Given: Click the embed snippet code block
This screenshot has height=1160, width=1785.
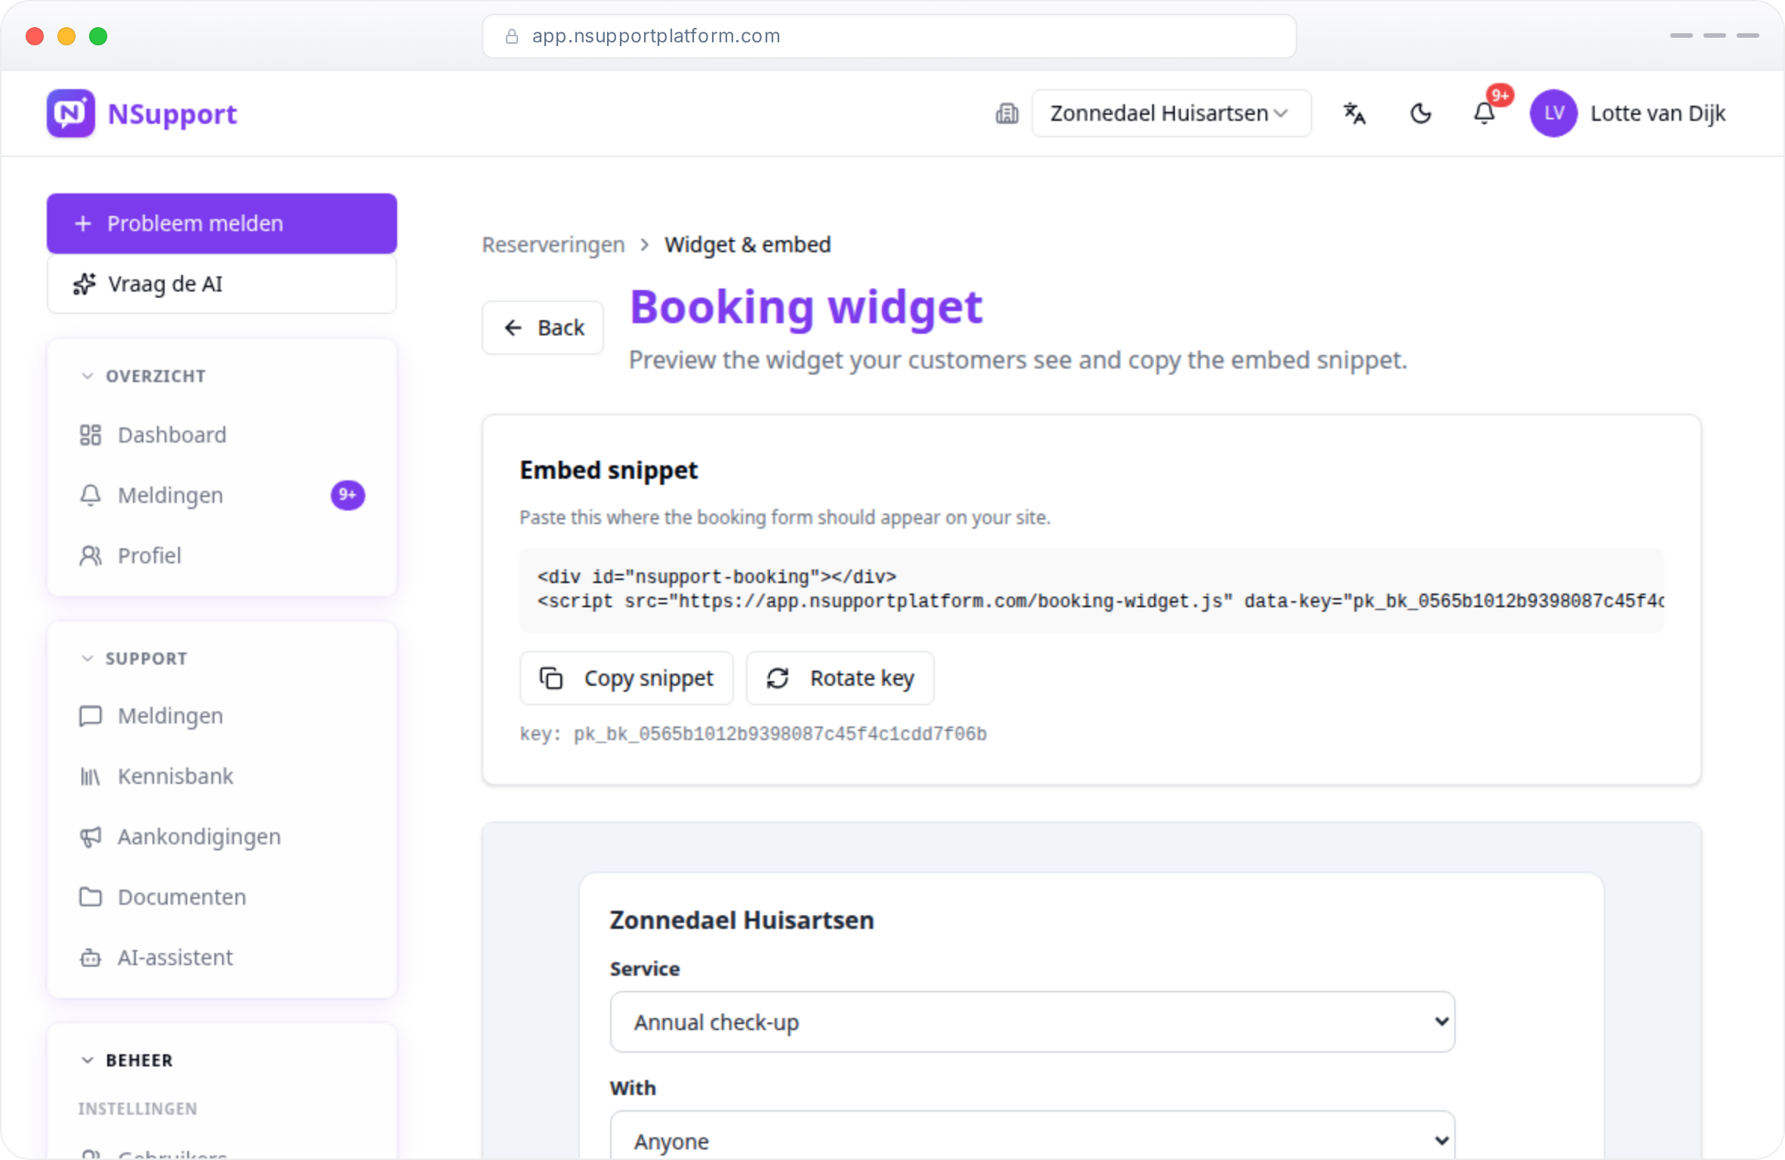Looking at the screenshot, I should point(1092,590).
